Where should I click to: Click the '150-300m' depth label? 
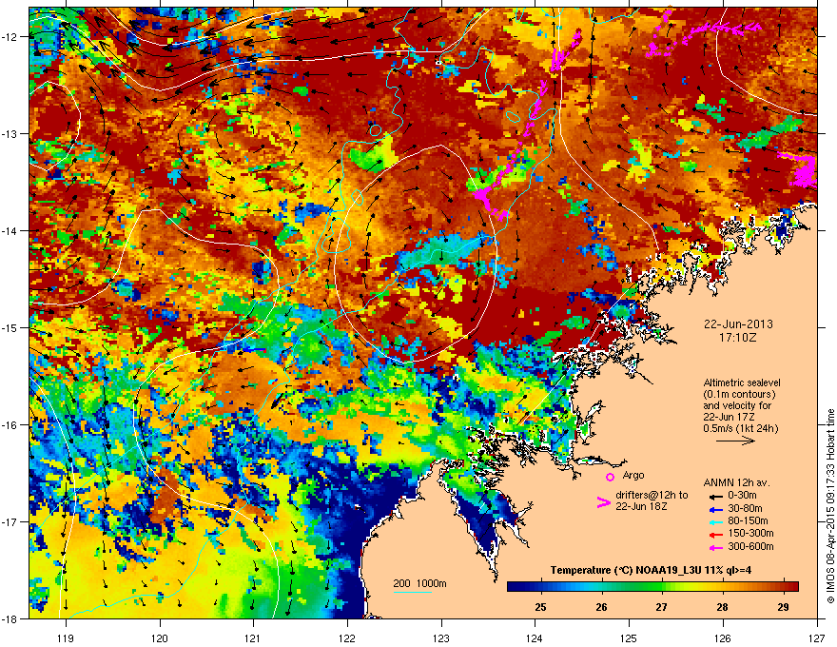tap(750, 533)
